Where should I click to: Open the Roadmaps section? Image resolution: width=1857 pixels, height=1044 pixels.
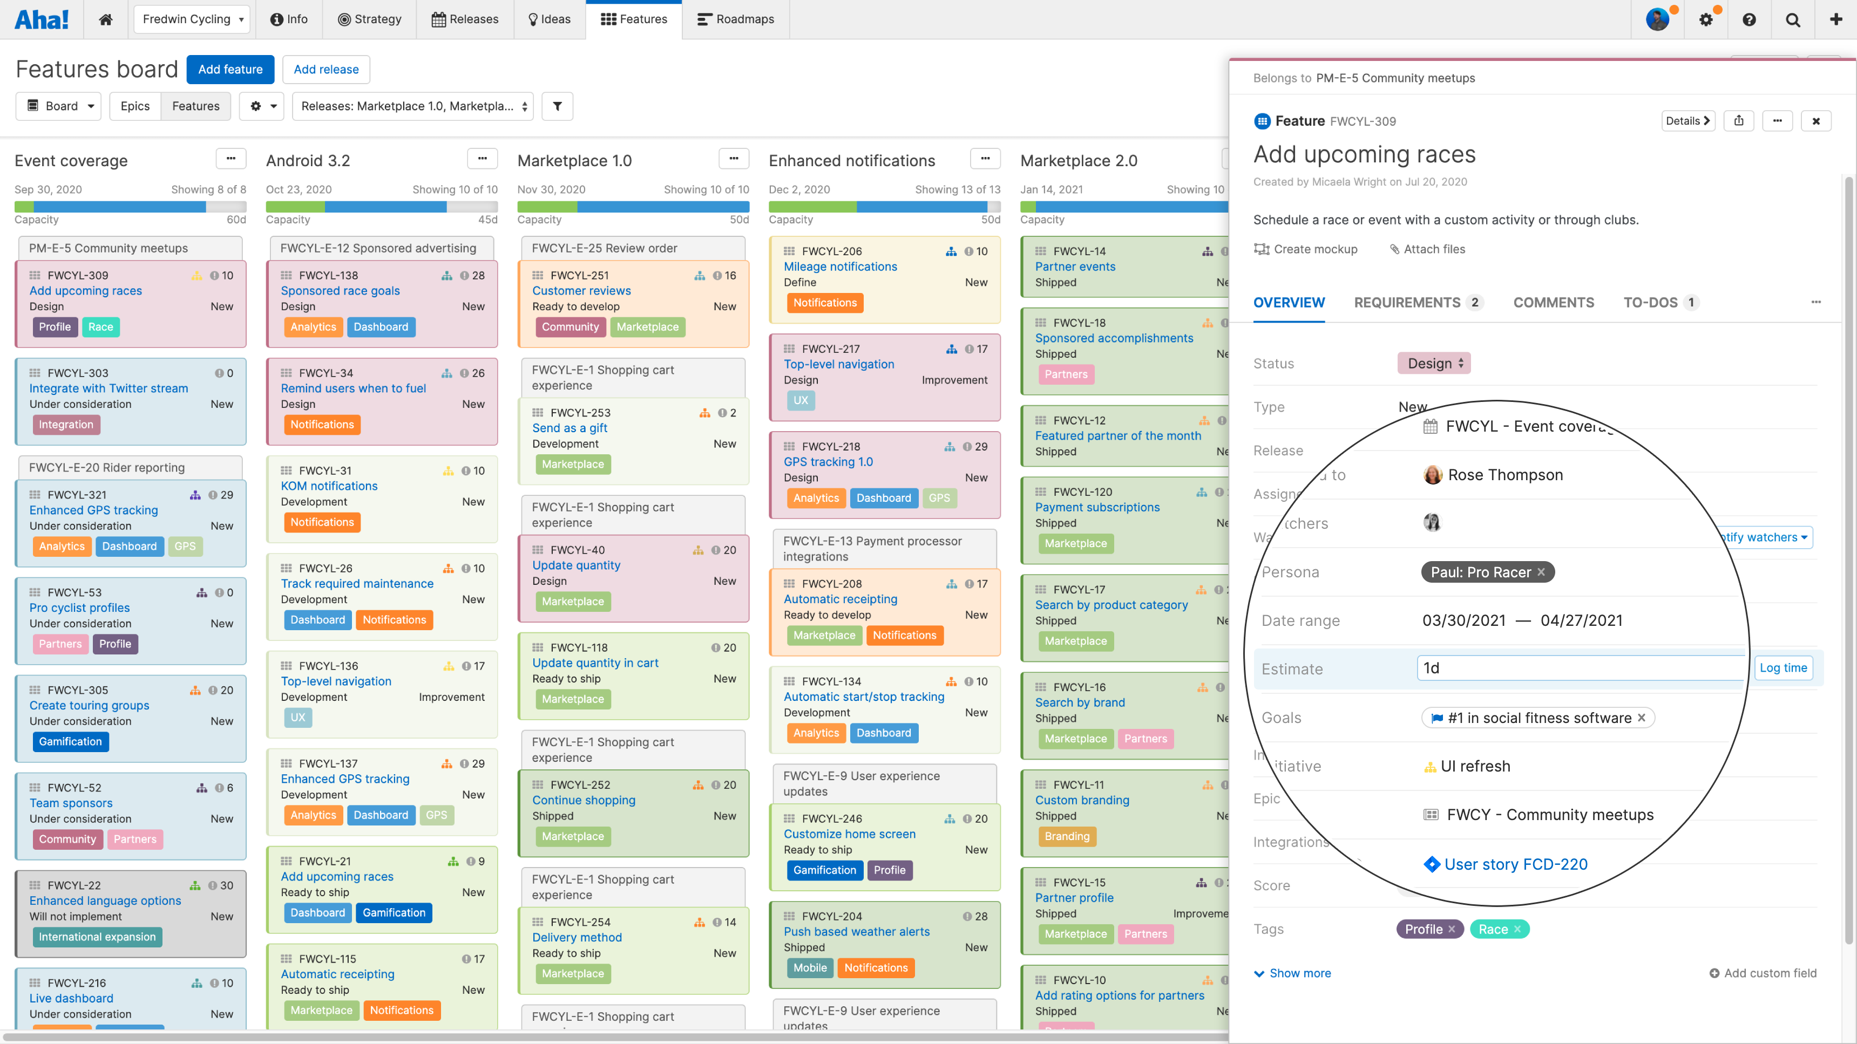[x=735, y=19]
